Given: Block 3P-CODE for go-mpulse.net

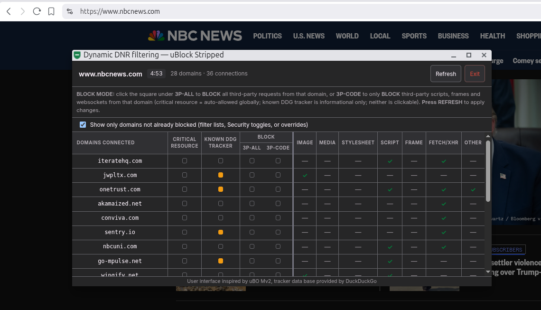Looking at the screenshot, I should click(x=278, y=261).
